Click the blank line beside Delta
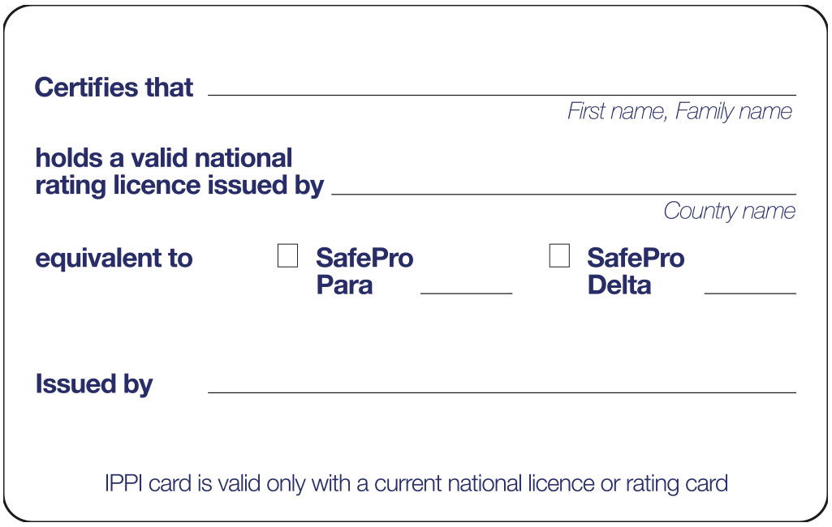The image size is (832, 527). pyautogui.click(x=750, y=293)
